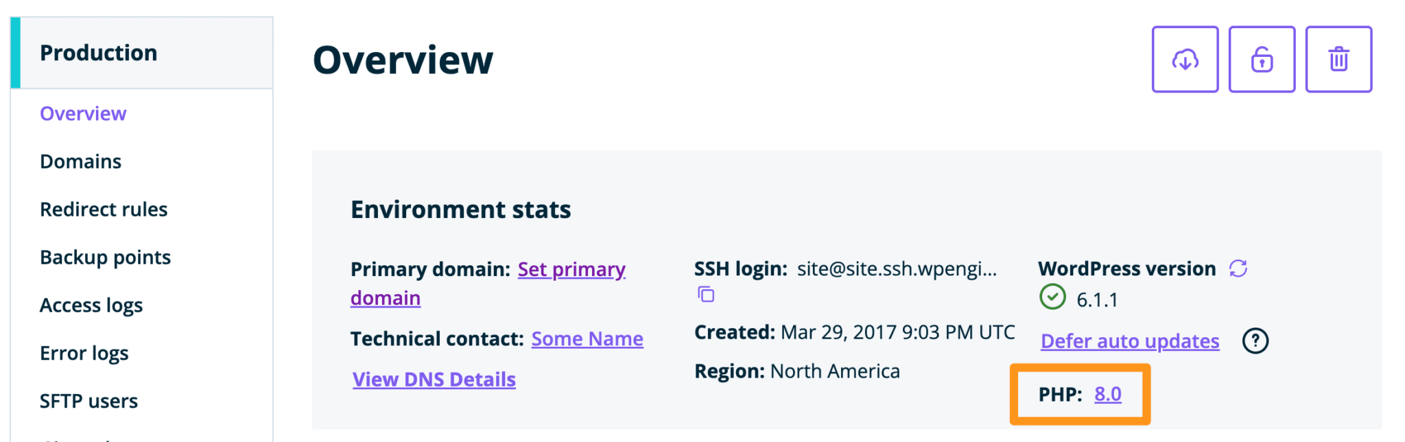Copy the SSH login using the copy icon

pos(705,295)
